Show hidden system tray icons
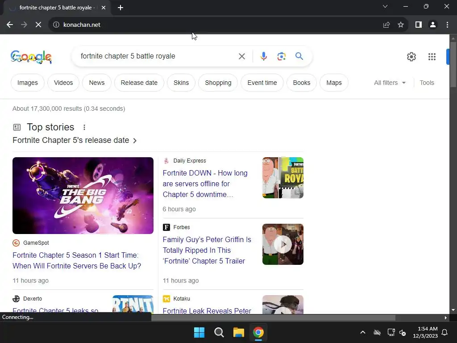This screenshot has height=343, width=457. 363,332
